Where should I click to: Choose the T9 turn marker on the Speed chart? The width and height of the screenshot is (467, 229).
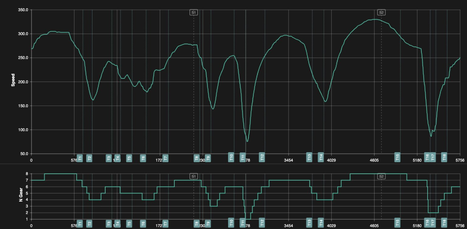pos(208,158)
